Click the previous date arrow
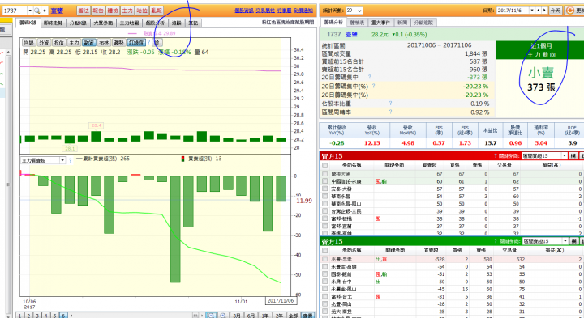The width and height of the screenshot is (584, 318). pos(539,11)
